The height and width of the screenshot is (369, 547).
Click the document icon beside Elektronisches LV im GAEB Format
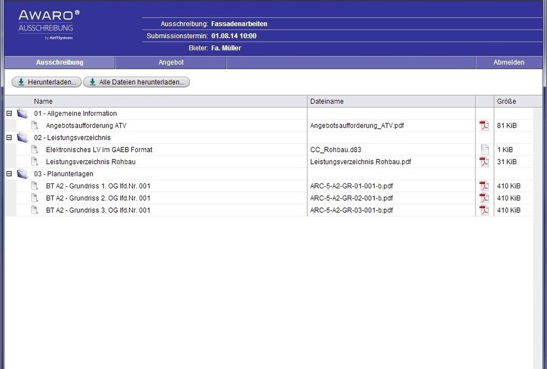click(35, 150)
